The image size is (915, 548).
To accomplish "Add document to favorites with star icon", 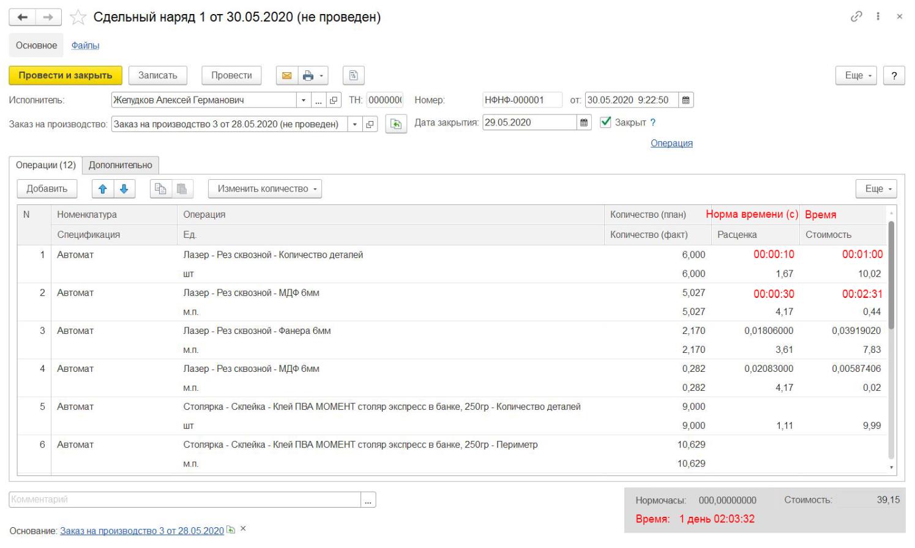I will pyautogui.click(x=78, y=17).
